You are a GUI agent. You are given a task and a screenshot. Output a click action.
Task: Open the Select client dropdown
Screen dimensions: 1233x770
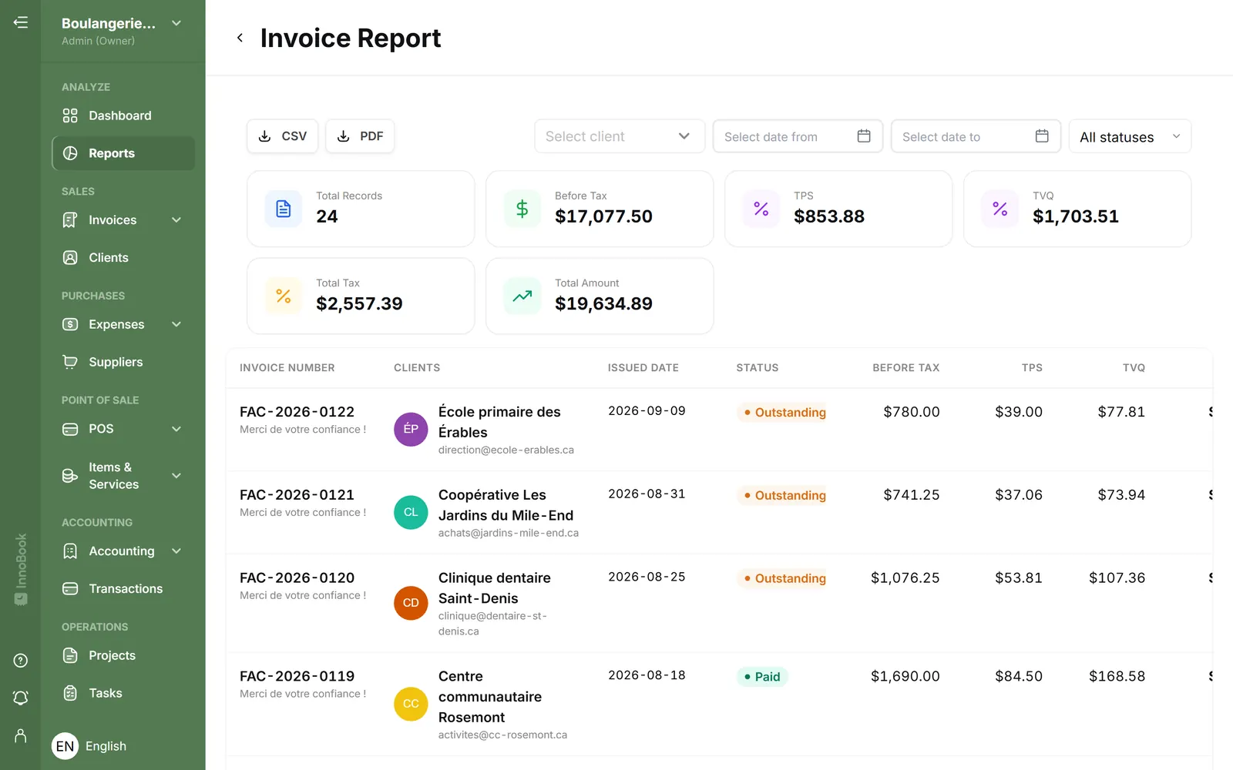(x=620, y=136)
